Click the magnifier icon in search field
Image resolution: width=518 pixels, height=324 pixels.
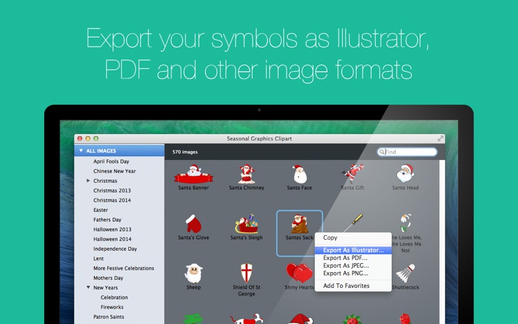(x=381, y=152)
